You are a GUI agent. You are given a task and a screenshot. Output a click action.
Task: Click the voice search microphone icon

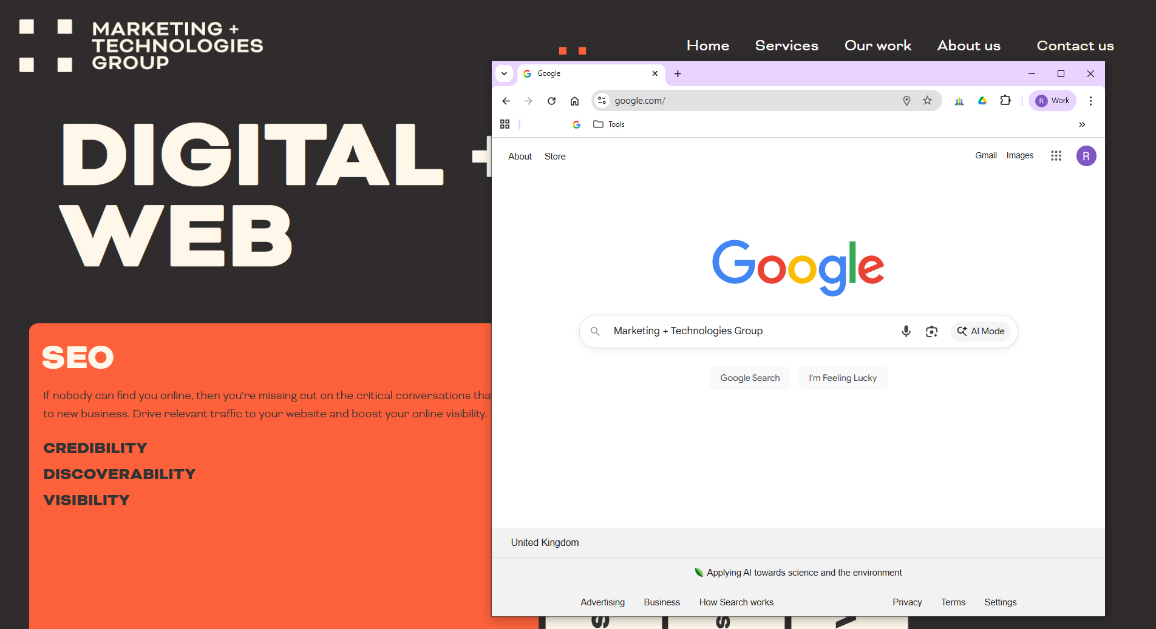pos(906,331)
